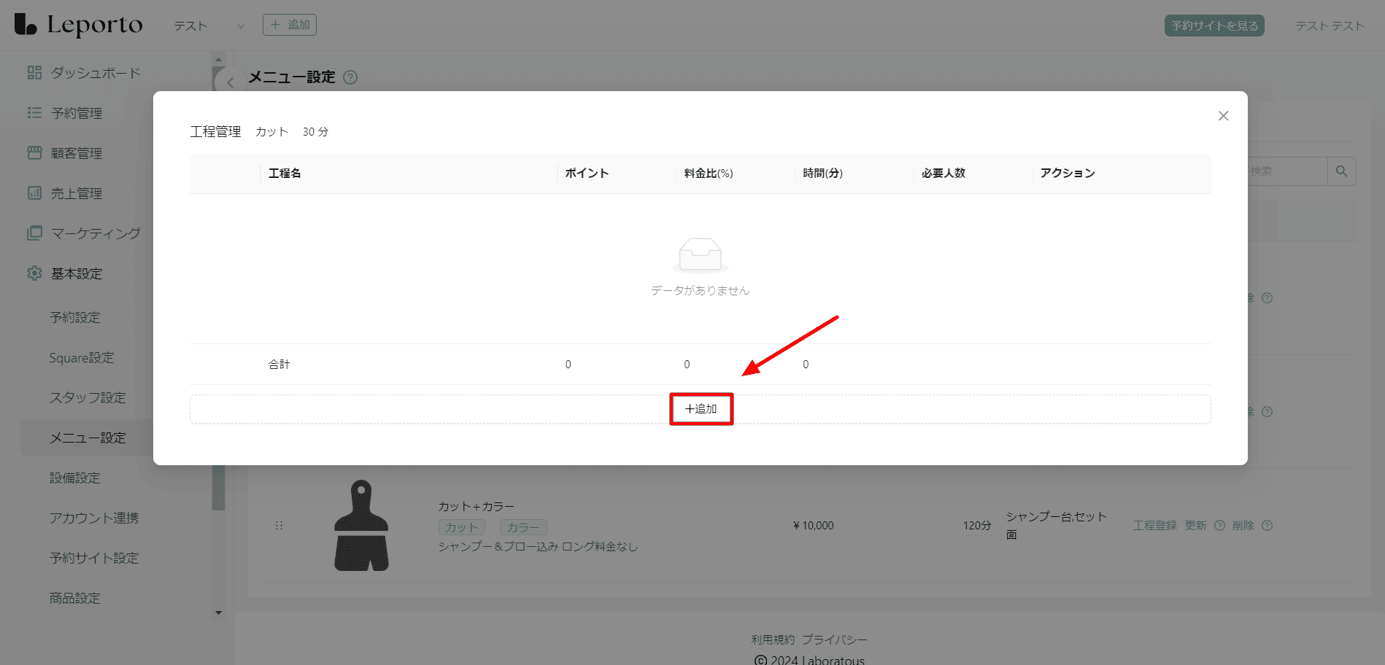Open the ダッシュボード sidebar item
This screenshot has height=665, width=1385.
click(x=95, y=73)
